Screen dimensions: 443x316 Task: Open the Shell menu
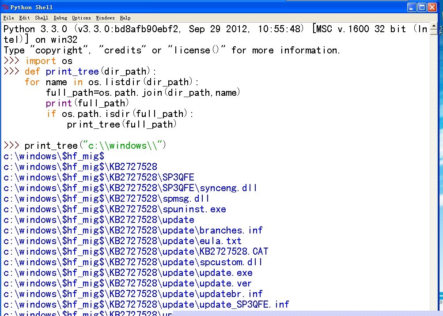[x=41, y=18]
